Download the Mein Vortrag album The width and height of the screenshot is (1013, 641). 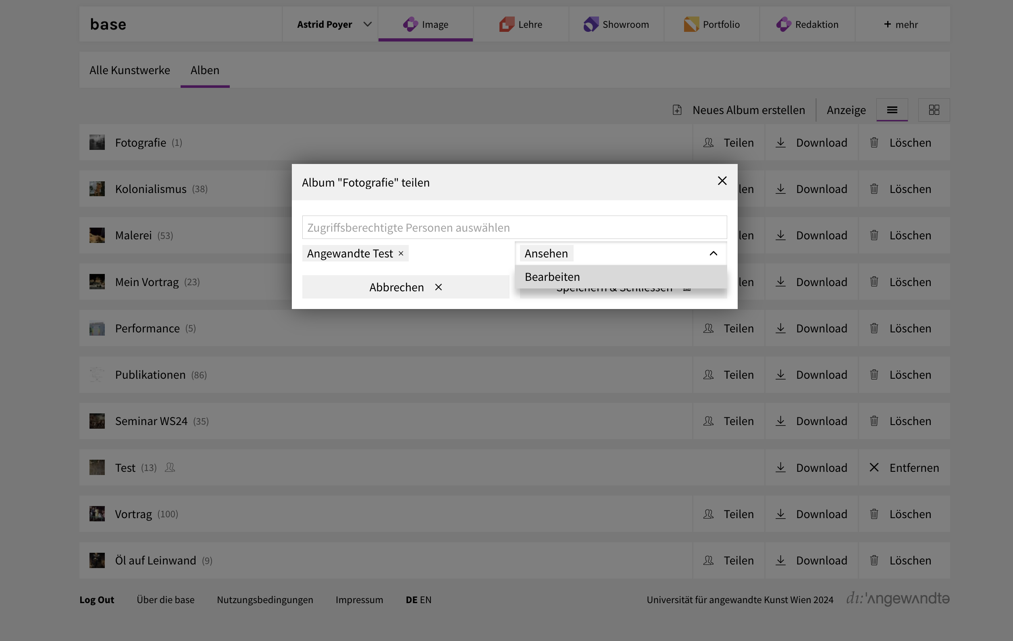tap(811, 282)
